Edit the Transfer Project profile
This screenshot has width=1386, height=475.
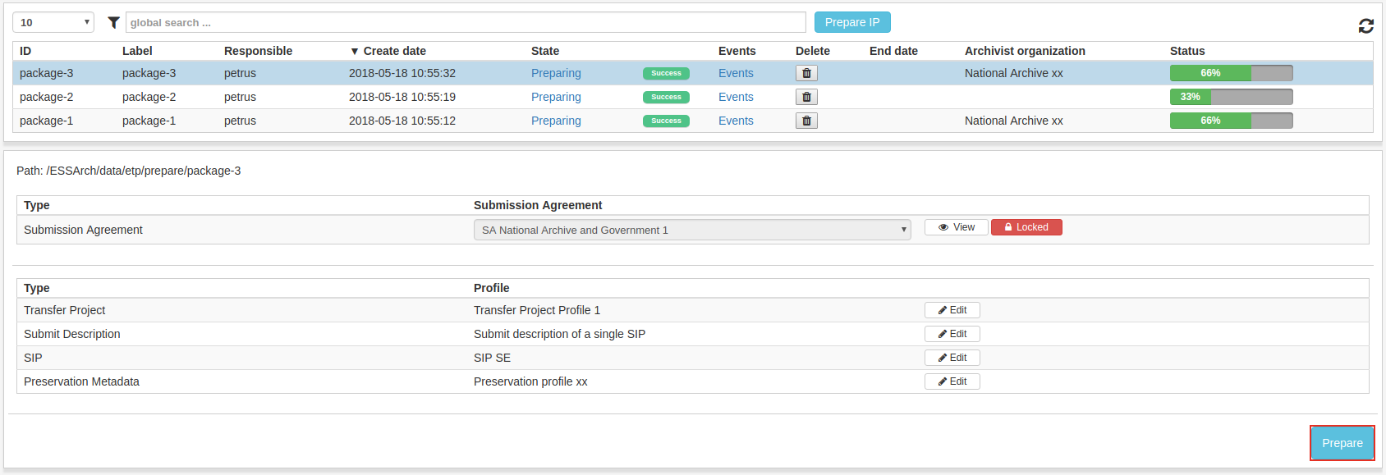(x=952, y=310)
